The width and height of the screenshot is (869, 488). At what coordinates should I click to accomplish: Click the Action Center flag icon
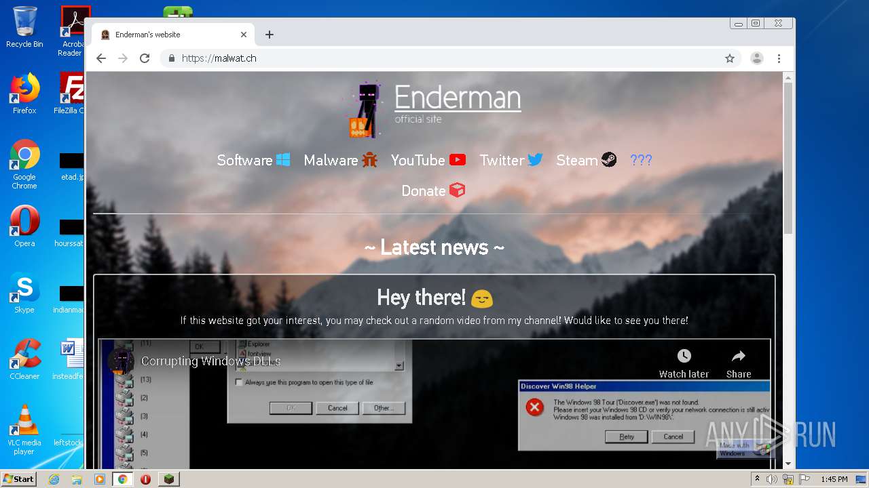click(x=805, y=479)
